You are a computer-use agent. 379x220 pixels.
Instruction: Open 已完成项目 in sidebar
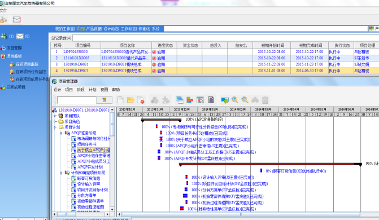pos(16,87)
